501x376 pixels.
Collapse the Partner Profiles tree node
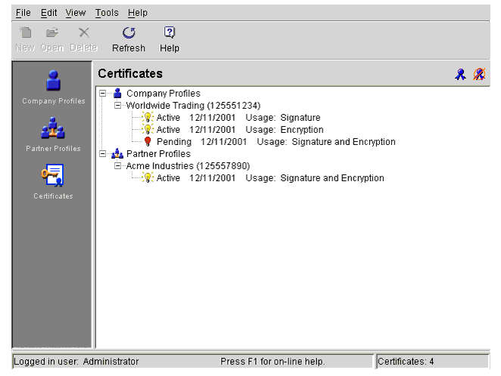click(x=103, y=154)
